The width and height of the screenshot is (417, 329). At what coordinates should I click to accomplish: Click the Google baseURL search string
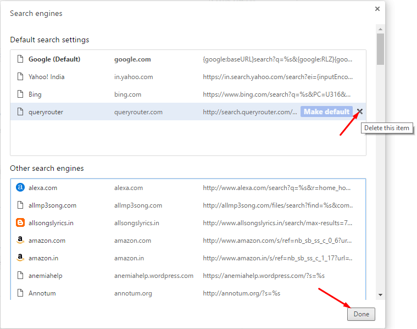point(277,59)
